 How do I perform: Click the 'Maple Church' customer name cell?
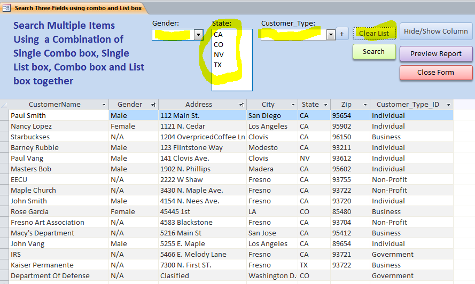pyautogui.click(x=59, y=190)
